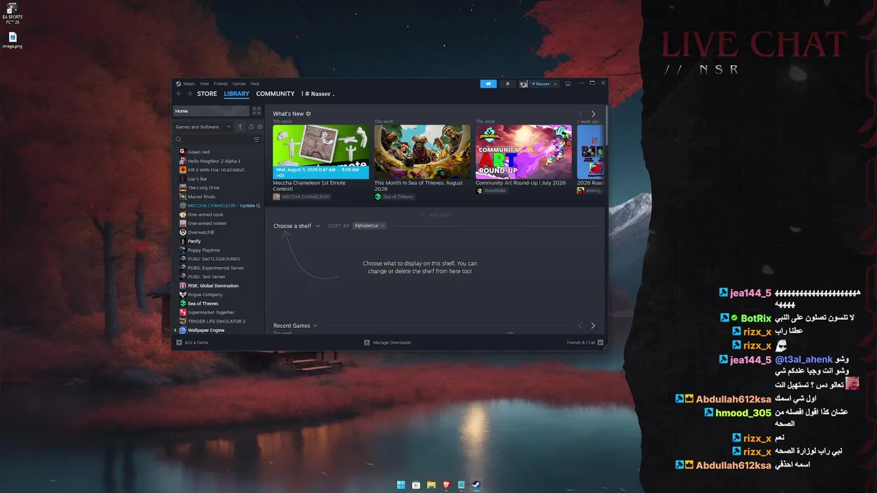Click the RISK: Global Domination icon
Viewport: 877px width, 493px height.
pyautogui.click(x=183, y=286)
